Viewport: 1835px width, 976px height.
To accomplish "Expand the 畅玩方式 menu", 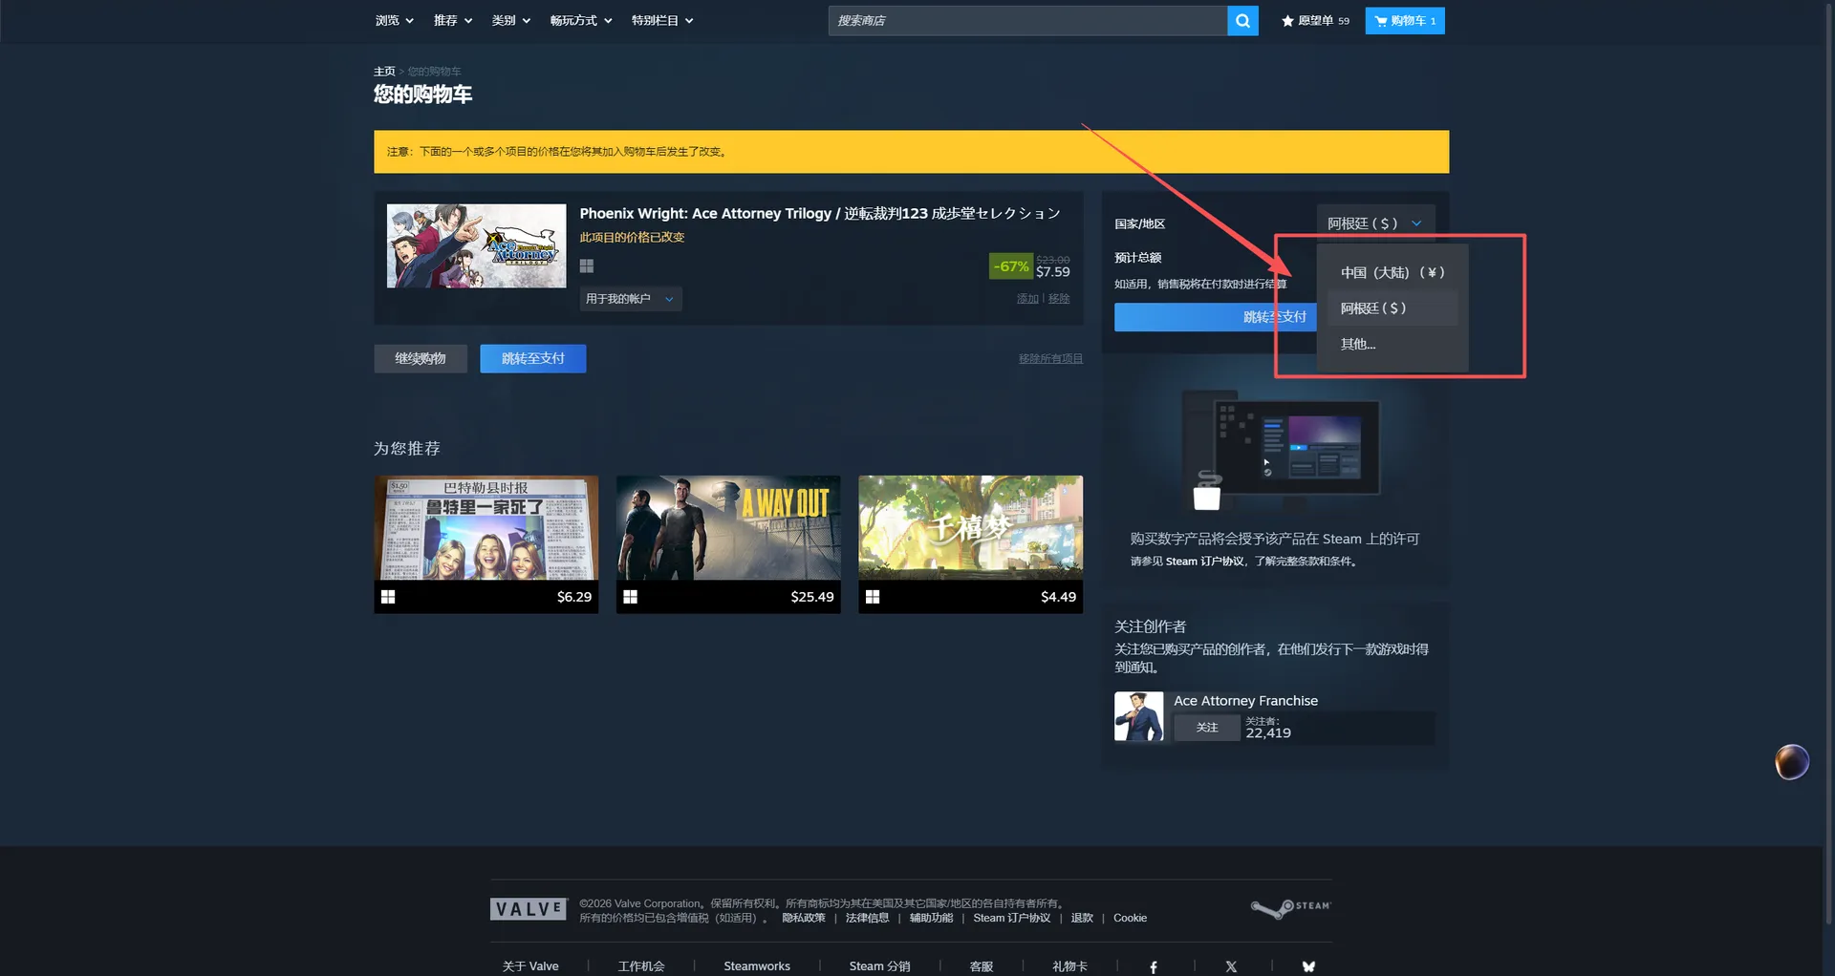I will [581, 20].
